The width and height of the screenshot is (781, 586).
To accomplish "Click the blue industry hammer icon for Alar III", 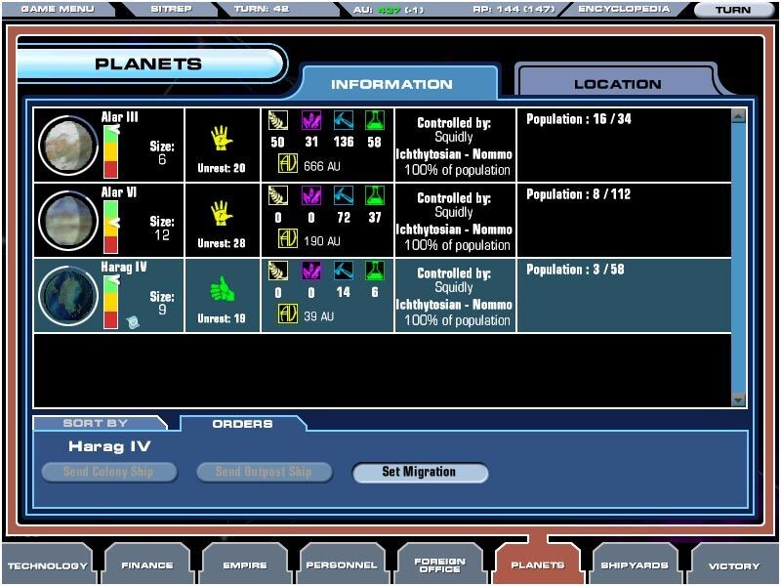I will (344, 120).
